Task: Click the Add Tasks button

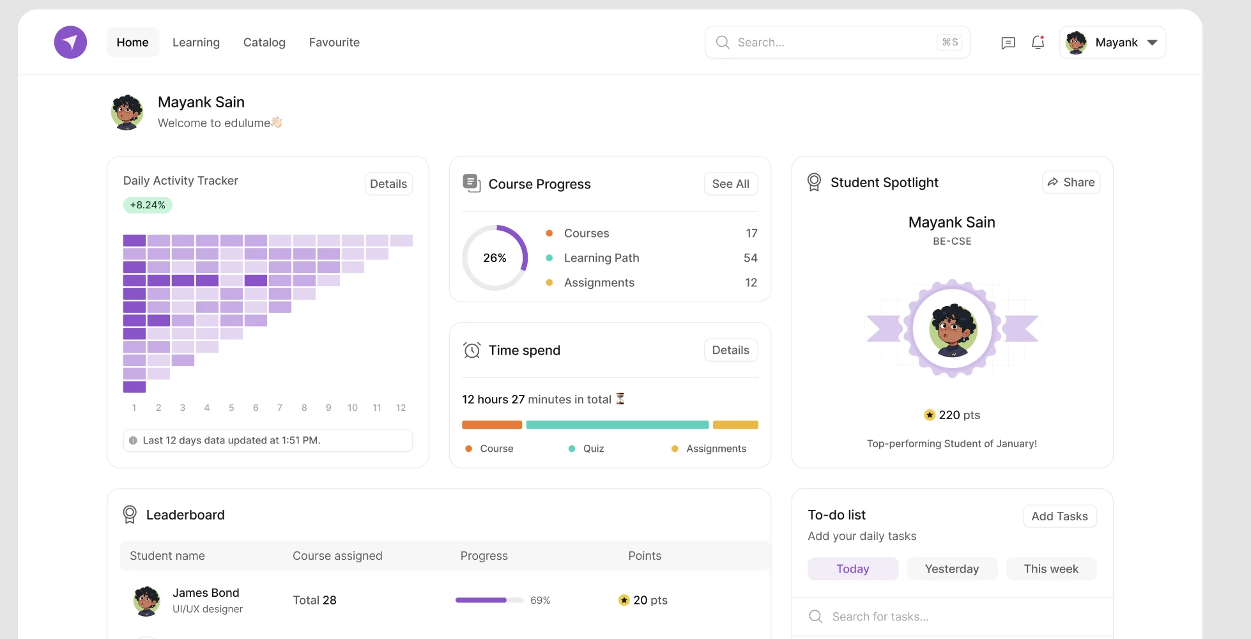Action: 1059,516
